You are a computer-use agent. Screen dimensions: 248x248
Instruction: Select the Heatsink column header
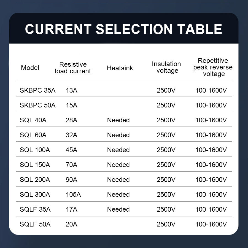point(120,68)
